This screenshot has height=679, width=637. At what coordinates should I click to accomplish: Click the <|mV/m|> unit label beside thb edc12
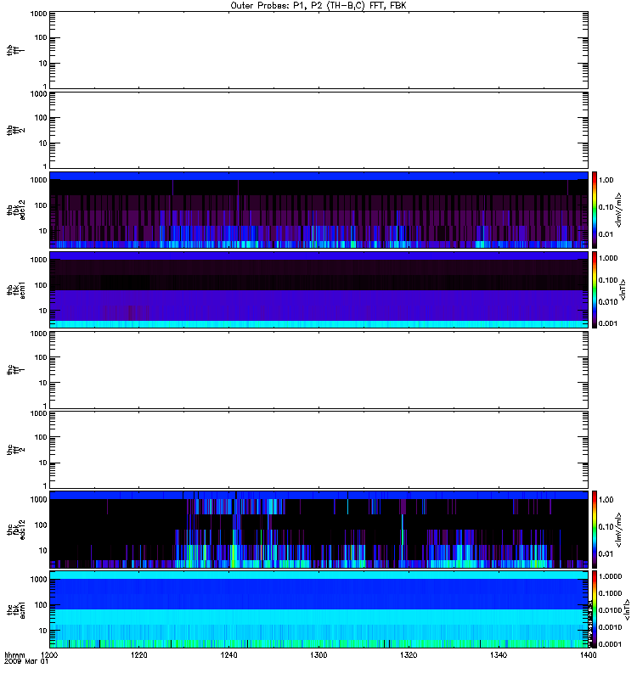(618, 210)
